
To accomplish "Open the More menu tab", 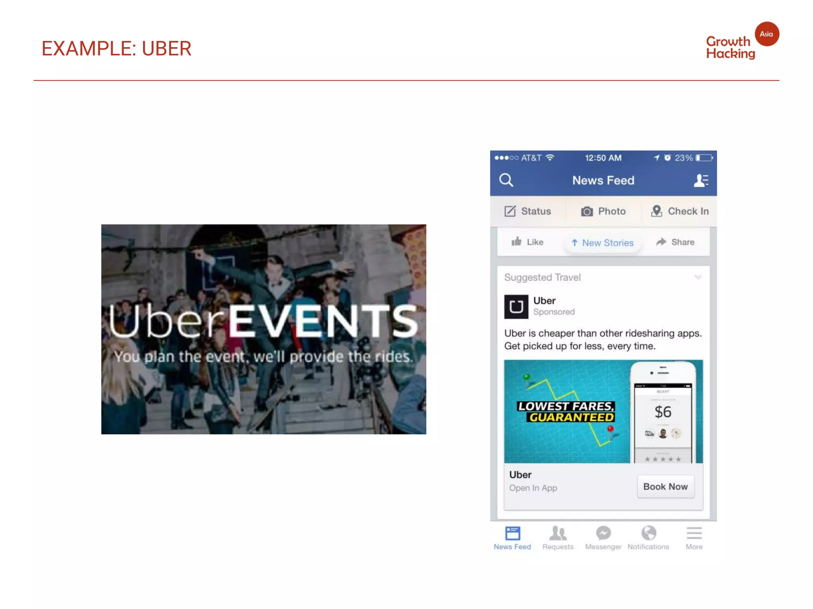I will pyautogui.click(x=694, y=538).
